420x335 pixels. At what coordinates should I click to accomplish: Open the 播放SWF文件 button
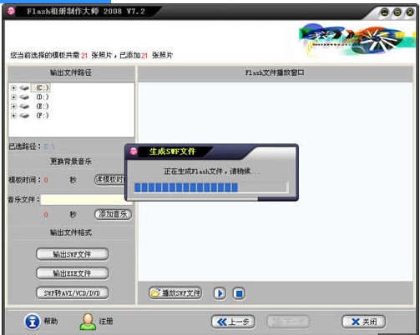[x=175, y=293]
